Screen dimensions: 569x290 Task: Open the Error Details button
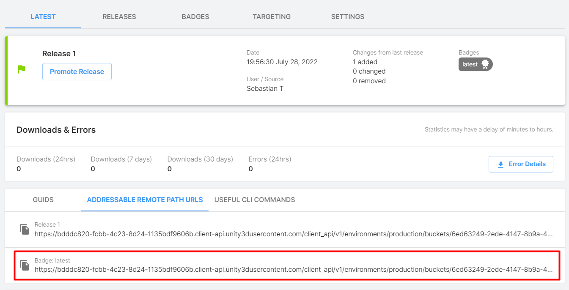pos(521,164)
